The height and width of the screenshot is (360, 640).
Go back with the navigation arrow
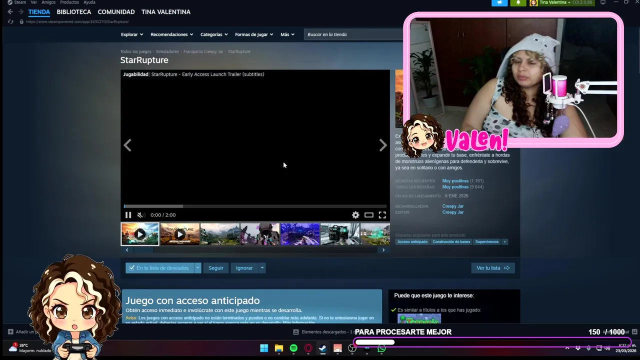[10, 11]
